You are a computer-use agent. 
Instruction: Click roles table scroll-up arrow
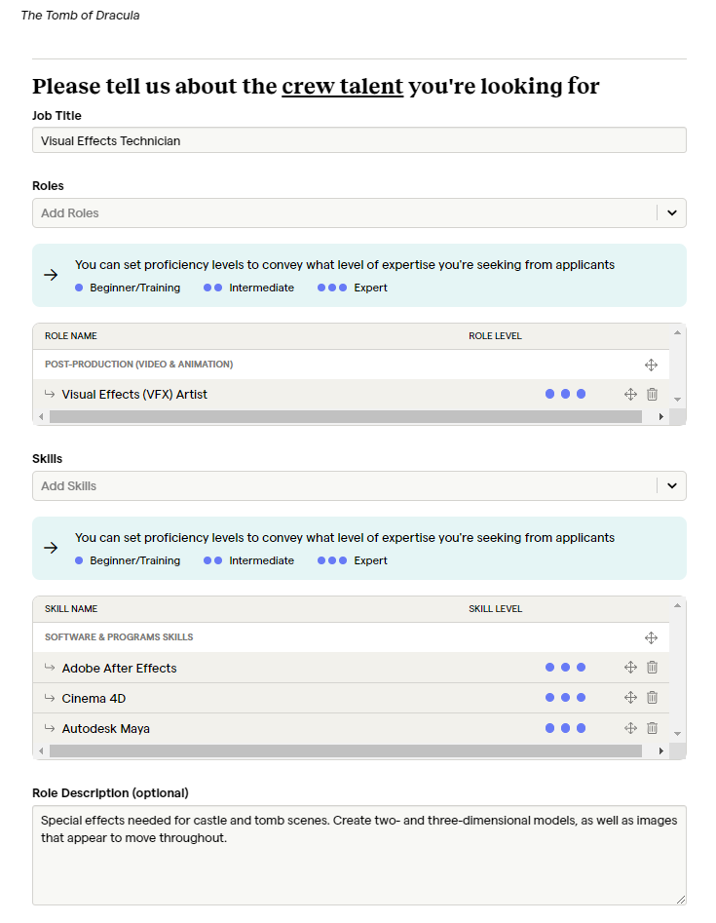(677, 332)
